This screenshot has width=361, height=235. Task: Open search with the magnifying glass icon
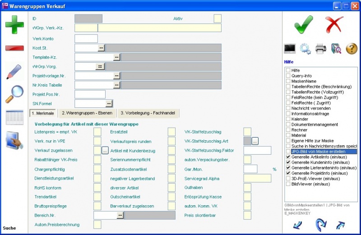pyautogui.click(x=14, y=94)
